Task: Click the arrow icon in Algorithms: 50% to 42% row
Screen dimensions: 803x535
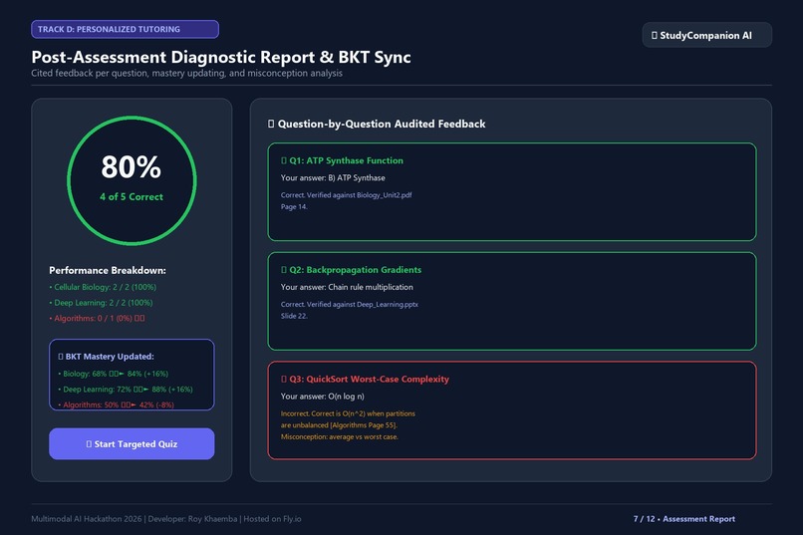Action: 129,404
